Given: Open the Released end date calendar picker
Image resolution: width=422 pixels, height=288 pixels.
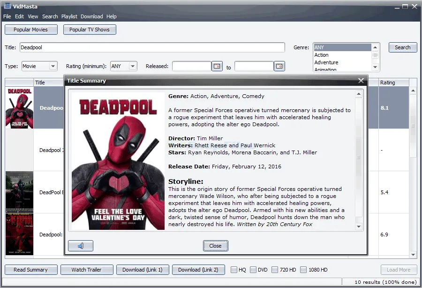Looking at the screenshot, I should pyautogui.click(x=279, y=66).
